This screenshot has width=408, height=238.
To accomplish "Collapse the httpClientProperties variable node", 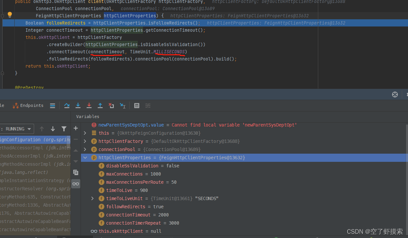I will 85,157.
